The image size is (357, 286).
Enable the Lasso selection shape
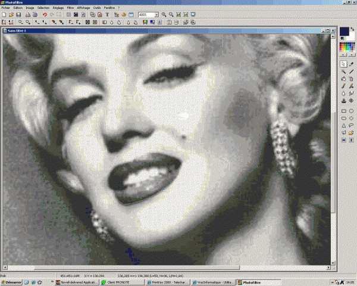pos(351,125)
